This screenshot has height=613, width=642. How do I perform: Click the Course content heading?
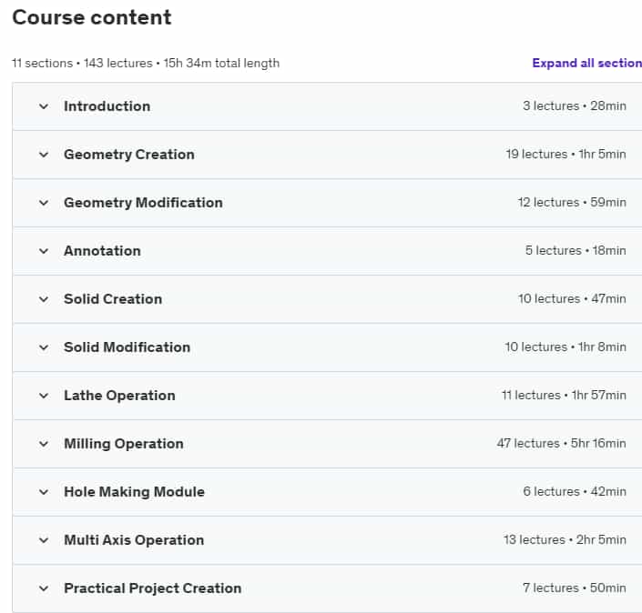tap(91, 17)
